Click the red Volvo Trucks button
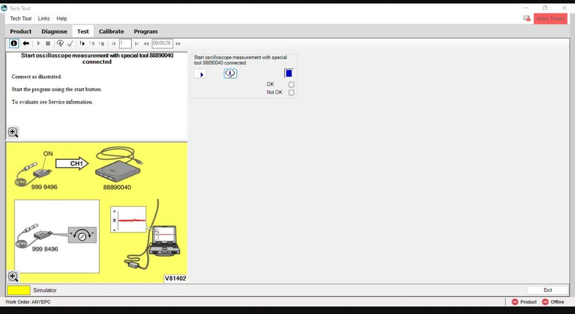Image resolution: width=575 pixels, height=314 pixels. [x=550, y=18]
